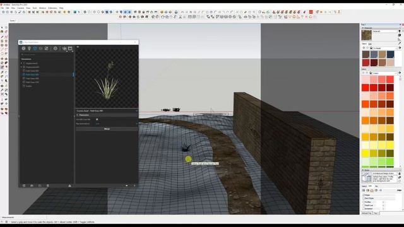Screen dimensions: 404x227
Task: Open Watermark settings in Styles Edit
Action: [x=376, y=190]
